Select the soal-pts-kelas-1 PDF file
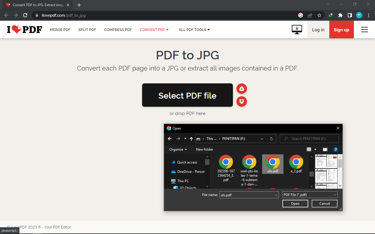 point(249,171)
